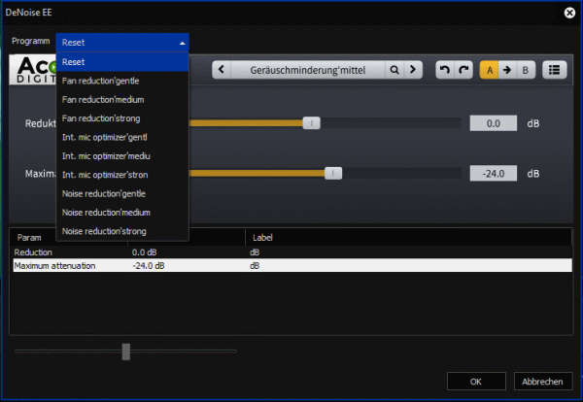
Task: Select Noise reduction'gentle preset
Action: point(122,194)
